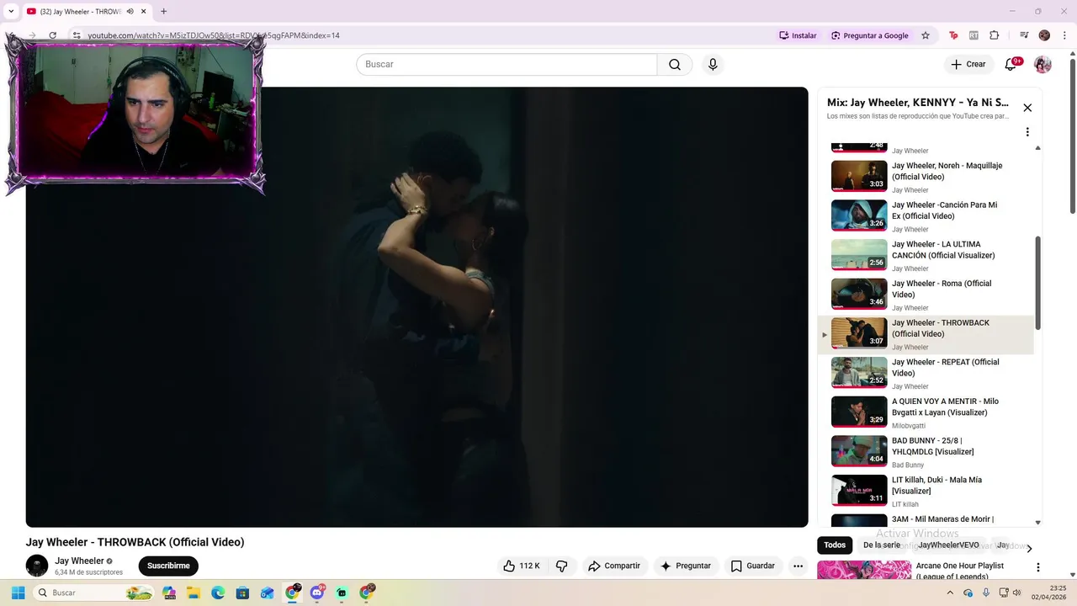Open a new browser tab
The image size is (1077, 606).
(163, 12)
